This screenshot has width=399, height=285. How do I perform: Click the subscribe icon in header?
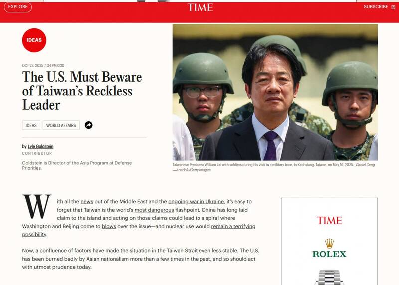[393, 7]
